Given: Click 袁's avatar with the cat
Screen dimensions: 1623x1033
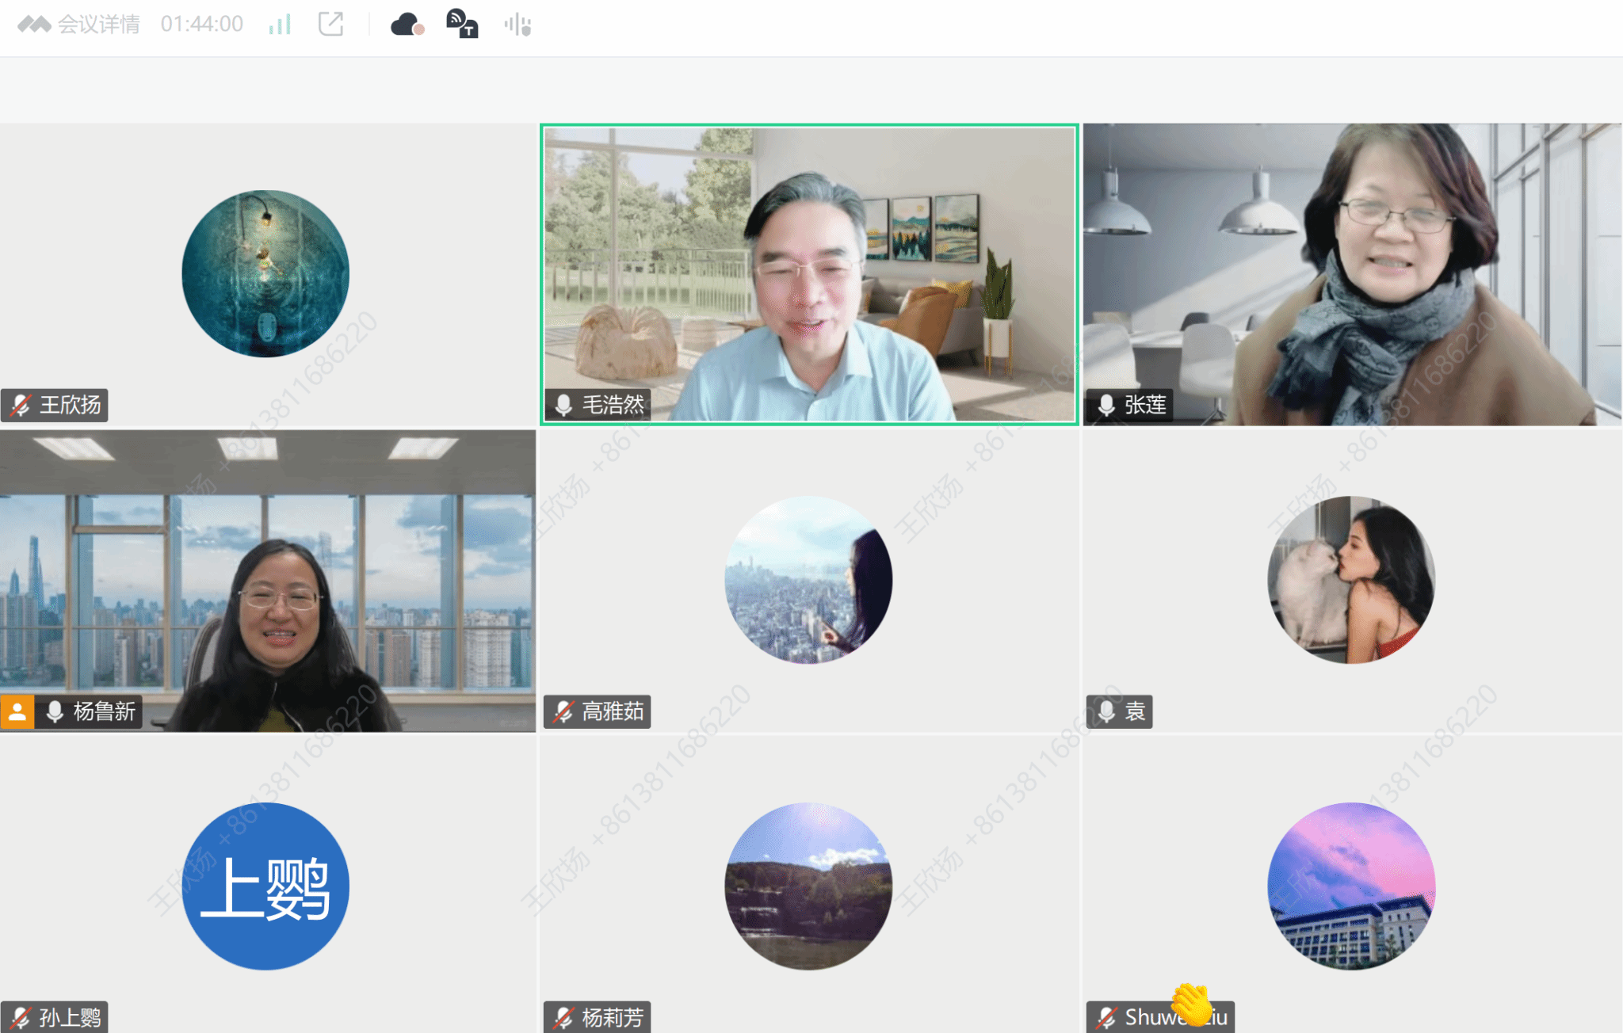Looking at the screenshot, I should (x=1351, y=580).
